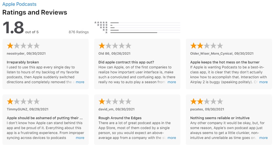Image resolution: width=277 pixels, height=148 pixels.
Task: Expand neostryder's review with more
Action: (80, 82)
